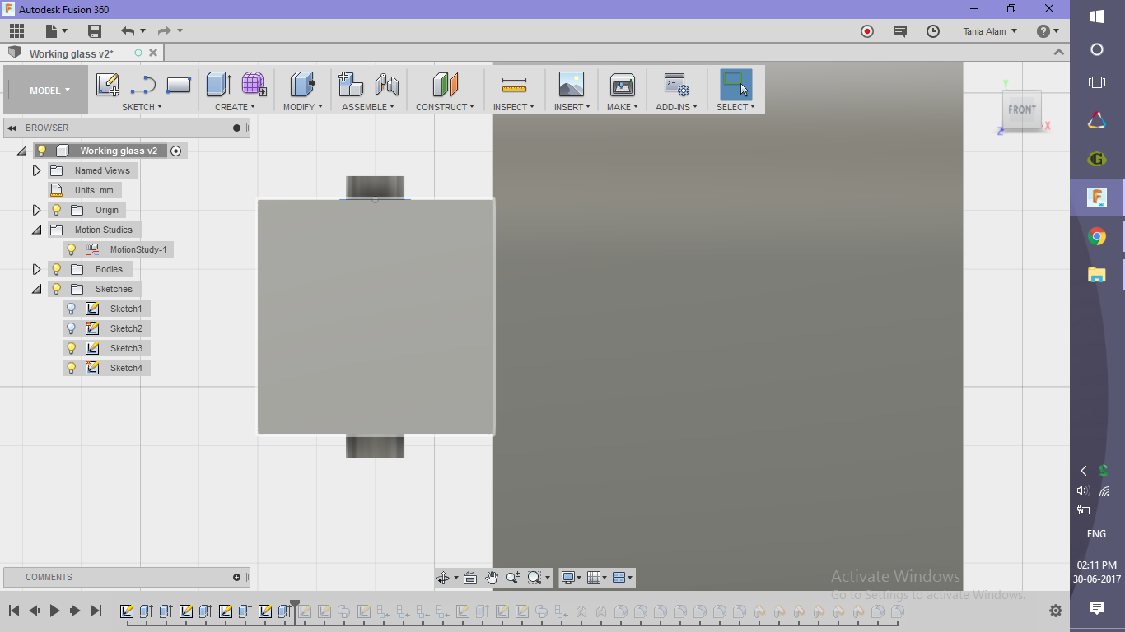
Task: Jump to the timeline beginning
Action: 14,611
